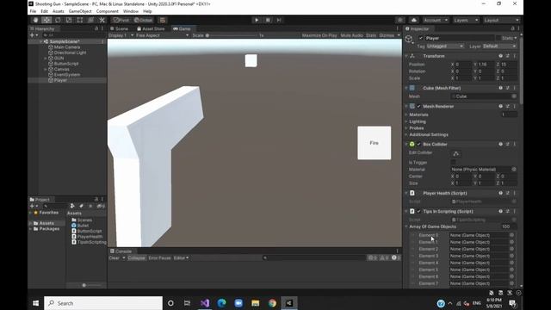Open the Layer Default dropdown
This screenshot has width=551, height=310.
tap(499, 46)
